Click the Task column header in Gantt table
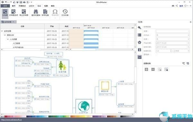 [23, 26]
